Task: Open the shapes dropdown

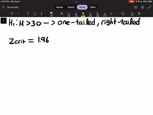Action: pos(124,14)
